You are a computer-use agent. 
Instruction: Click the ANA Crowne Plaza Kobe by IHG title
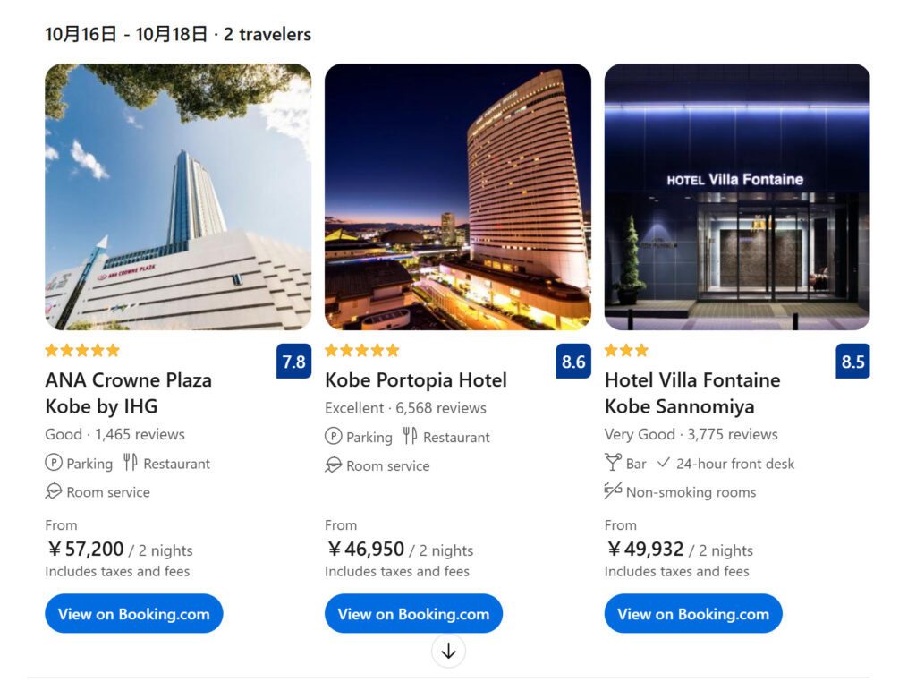(x=128, y=393)
